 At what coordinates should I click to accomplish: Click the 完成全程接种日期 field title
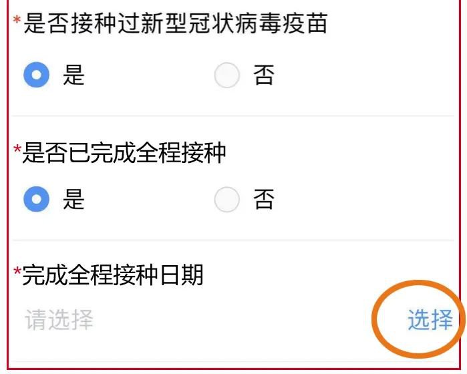113,274
